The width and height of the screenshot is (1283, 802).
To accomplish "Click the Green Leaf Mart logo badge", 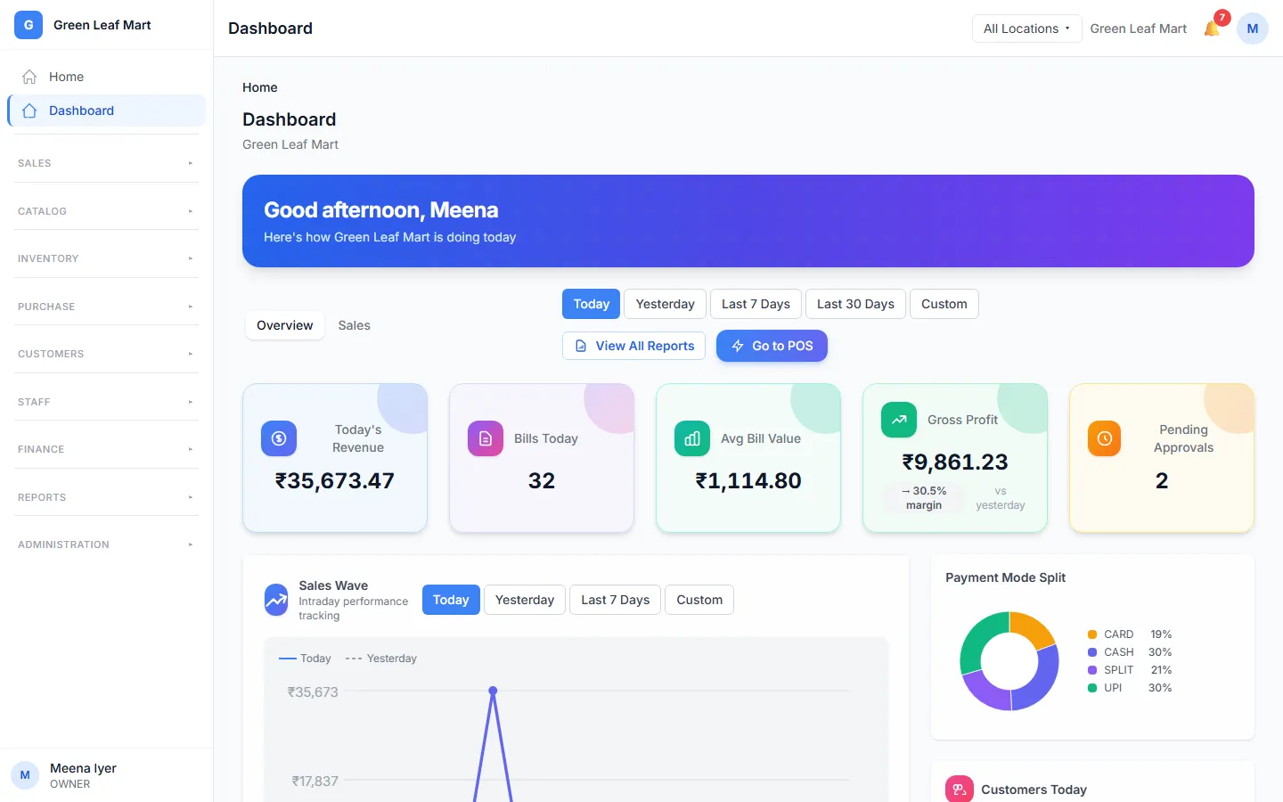I will [x=29, y=25].
